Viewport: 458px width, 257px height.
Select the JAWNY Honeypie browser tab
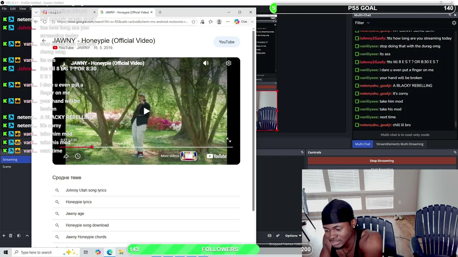point(126,12)
